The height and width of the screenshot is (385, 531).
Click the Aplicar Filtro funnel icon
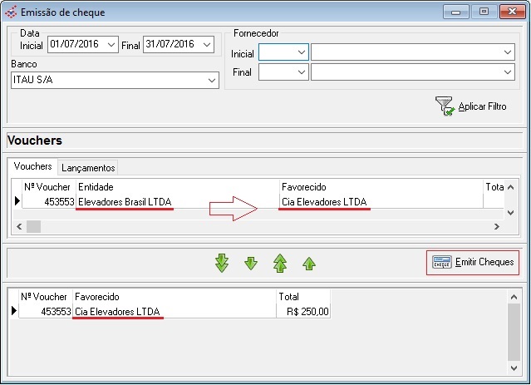445,106
